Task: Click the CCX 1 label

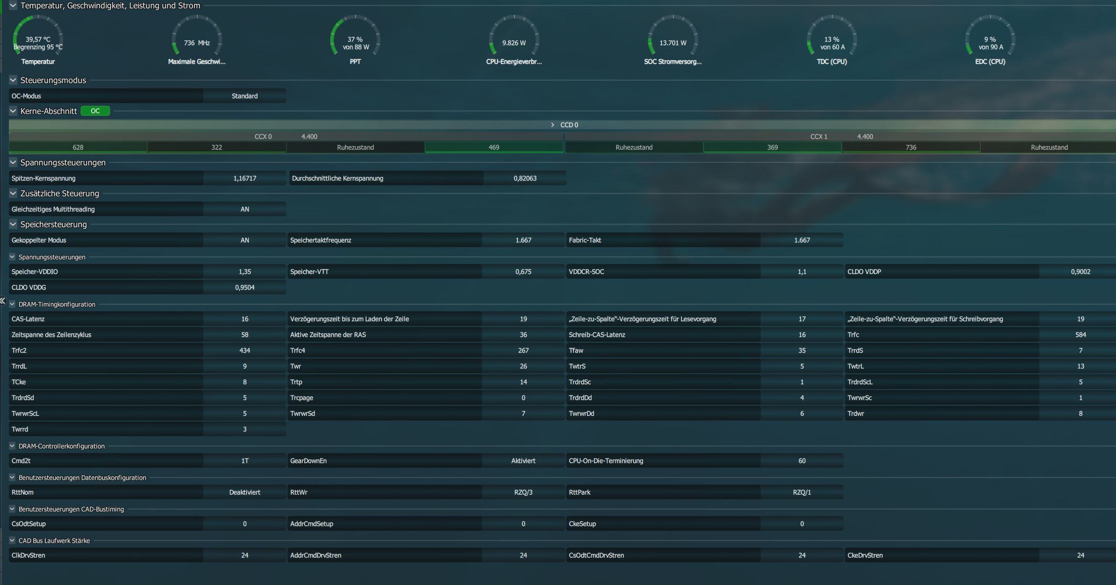Action: point(819,137)
